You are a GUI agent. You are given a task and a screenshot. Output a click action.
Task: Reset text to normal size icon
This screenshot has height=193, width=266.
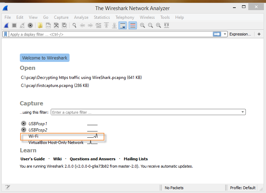point(159,25)
